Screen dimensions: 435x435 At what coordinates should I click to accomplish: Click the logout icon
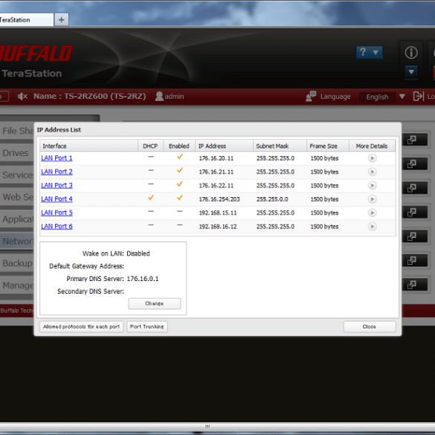419,96
